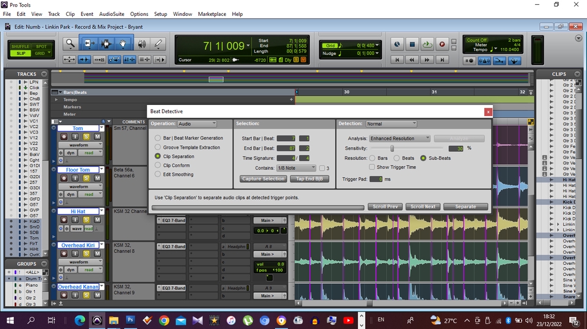Select the Trim tool
The image size is (587, 329).
coord(89,44)
